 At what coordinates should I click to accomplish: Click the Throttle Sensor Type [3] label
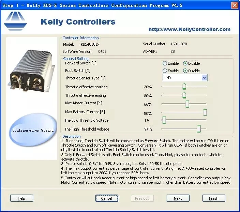click(x=85, y=78)
